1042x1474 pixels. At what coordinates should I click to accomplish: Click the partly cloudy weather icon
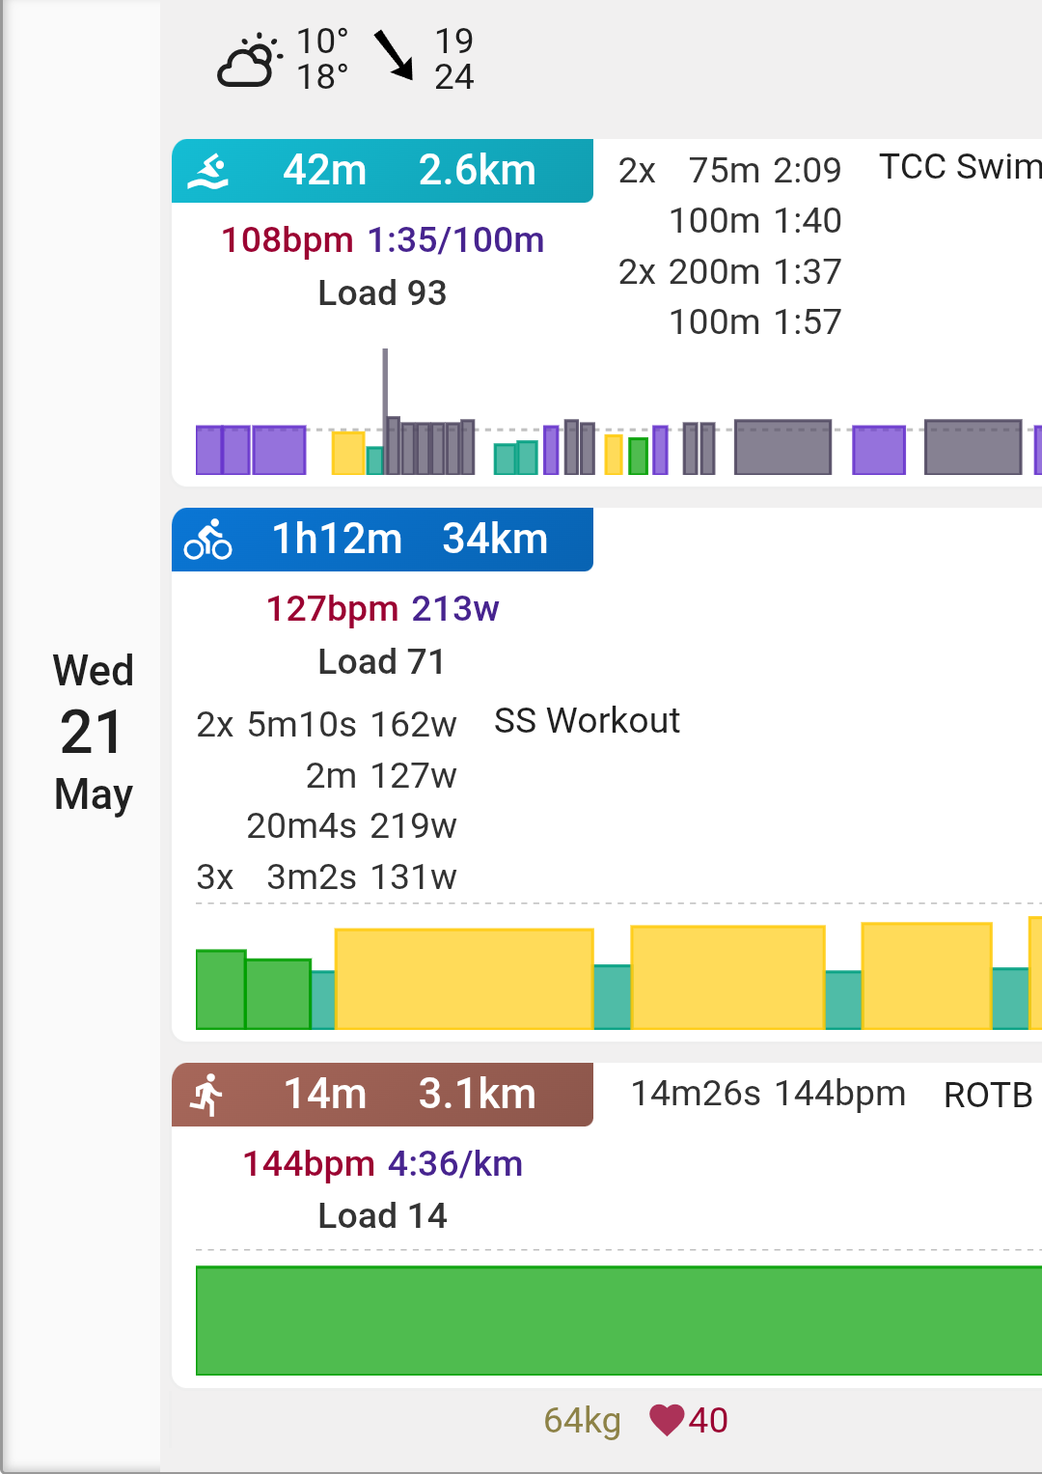(x=249, y=60)
